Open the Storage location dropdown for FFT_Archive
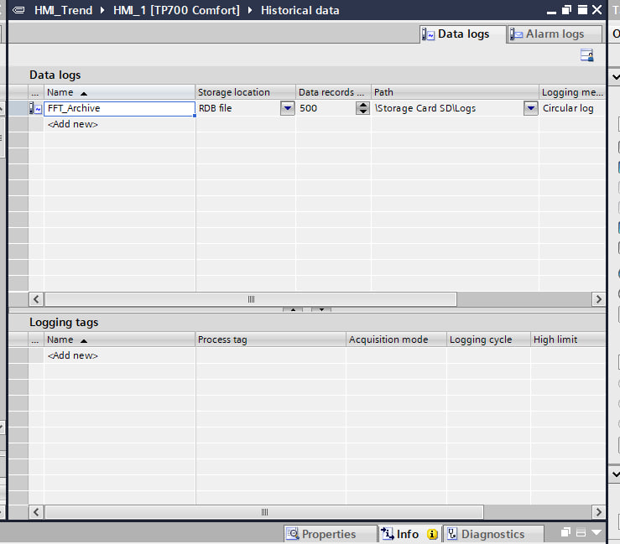This screenshot has height=544, width=620. pyautogui.click(x=287, y=108)
